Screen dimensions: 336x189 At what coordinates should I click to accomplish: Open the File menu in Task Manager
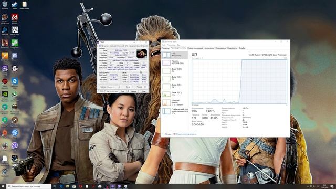(x=164, y=45)
